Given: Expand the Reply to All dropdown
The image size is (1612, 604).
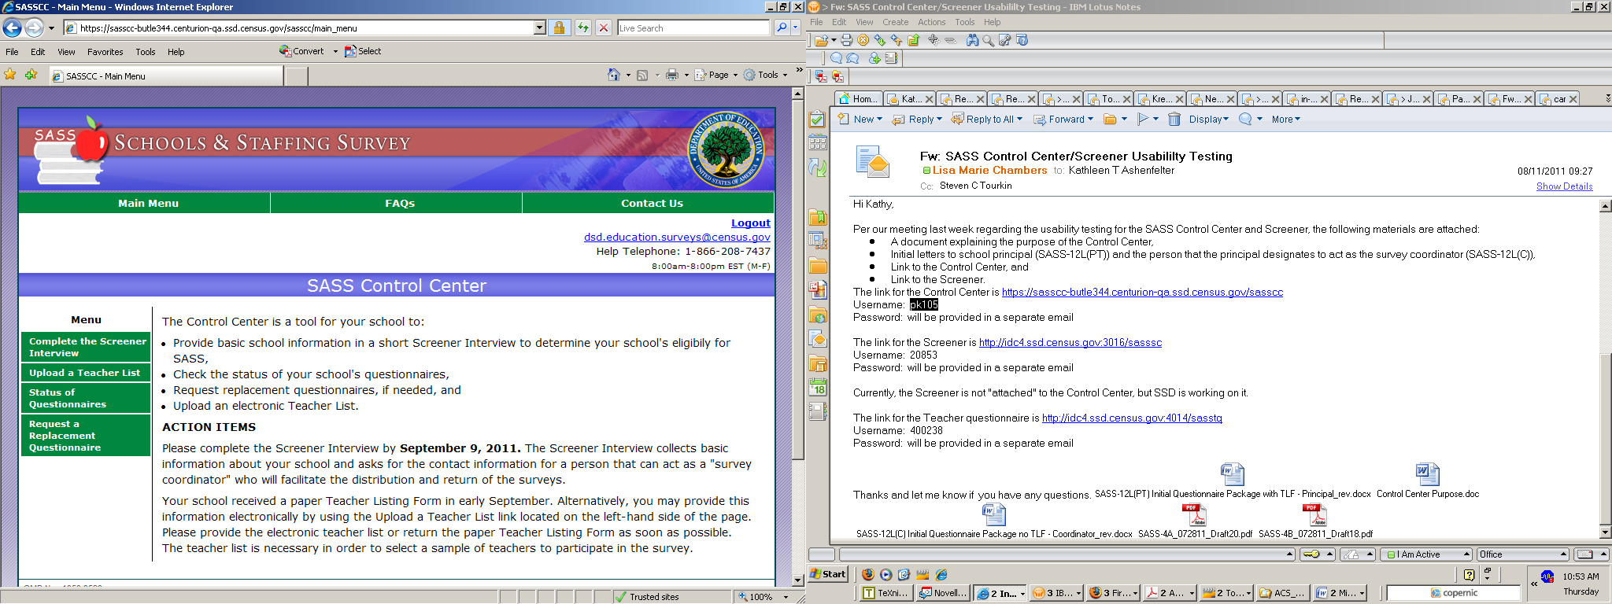Looking at the screenshot, I should coord(1019,120).
